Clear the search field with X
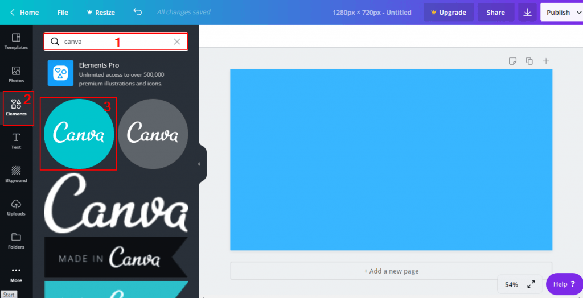583x298 pixels. click(177, 42)
